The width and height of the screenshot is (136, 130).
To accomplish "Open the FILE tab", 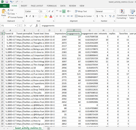I will (5, 6).
